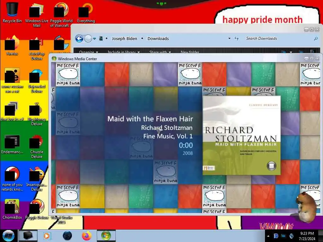Click the magnifier search icon in explorer
This screenshot has width=323, height=242.
(315, 38)
